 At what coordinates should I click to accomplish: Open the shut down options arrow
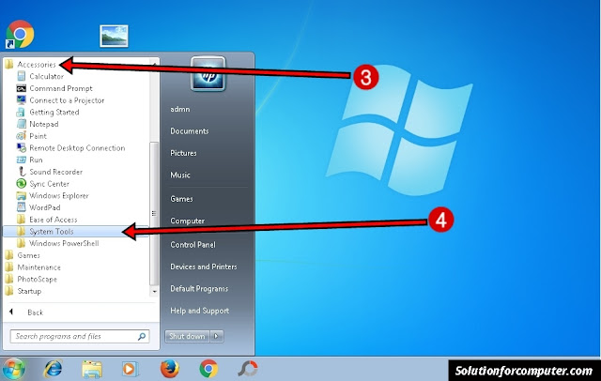217,336
